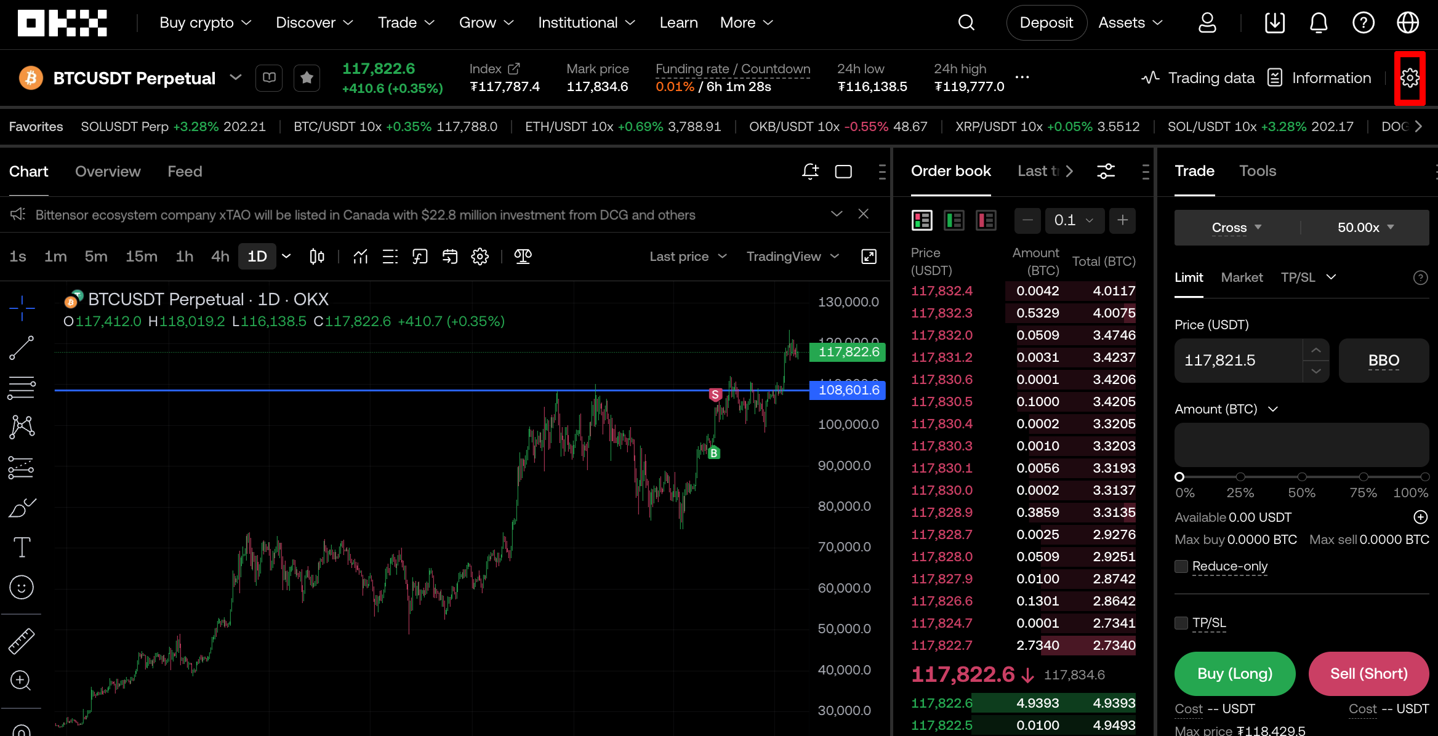
Task: Open order book filter settings icon
Action: click(1106, 171)
